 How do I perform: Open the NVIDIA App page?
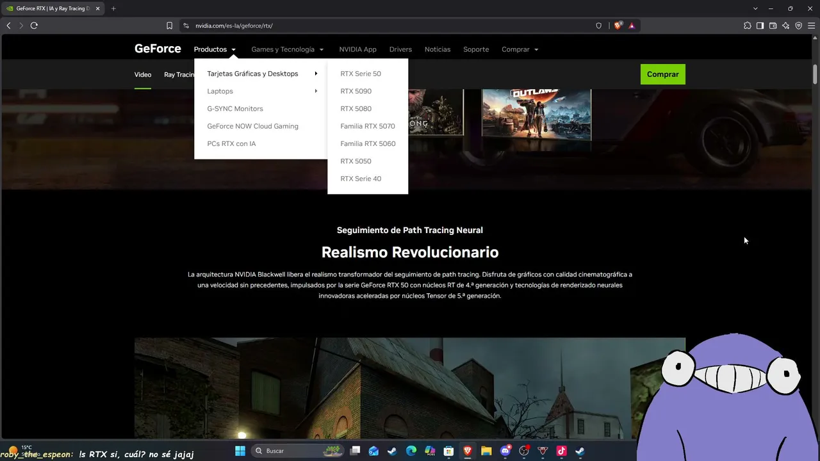pos(357,49)
